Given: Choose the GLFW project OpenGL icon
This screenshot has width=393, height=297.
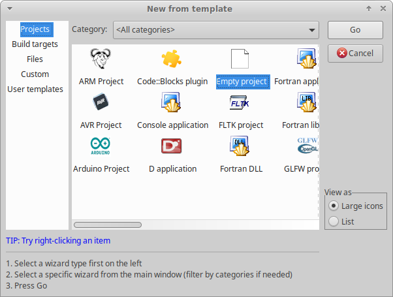Looking at the screenshot, I should 307,147.
